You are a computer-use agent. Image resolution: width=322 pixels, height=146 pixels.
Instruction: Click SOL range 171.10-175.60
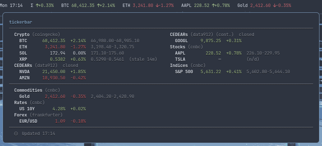(x=108, y=53)
